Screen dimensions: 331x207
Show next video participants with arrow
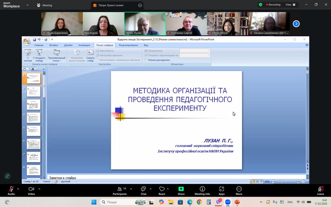(x=296, y=24)
